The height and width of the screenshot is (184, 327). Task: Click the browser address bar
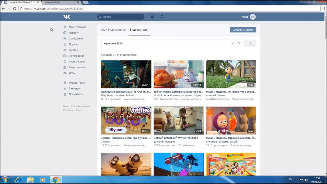(170, 9)
